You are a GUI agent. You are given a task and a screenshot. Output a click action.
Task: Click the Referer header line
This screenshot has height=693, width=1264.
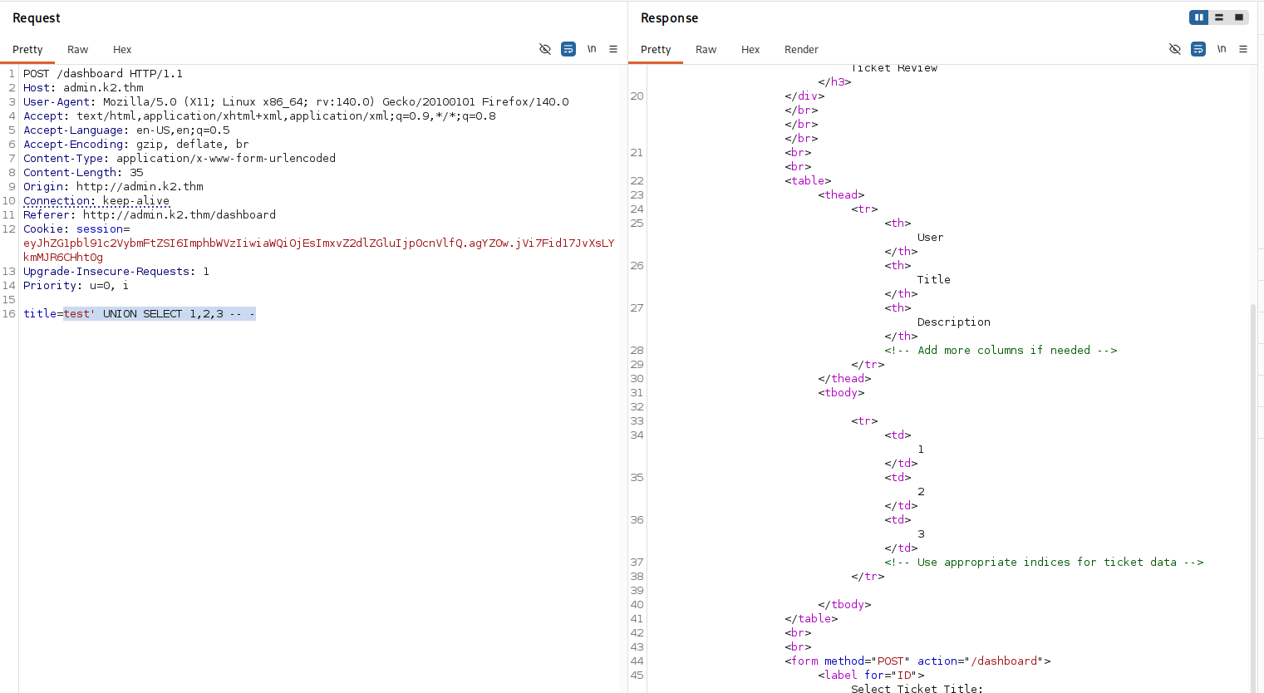150,214
